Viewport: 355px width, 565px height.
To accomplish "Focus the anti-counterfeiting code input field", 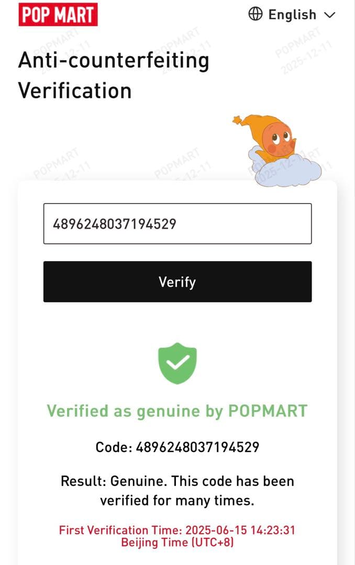I will [x=177, y=224].
